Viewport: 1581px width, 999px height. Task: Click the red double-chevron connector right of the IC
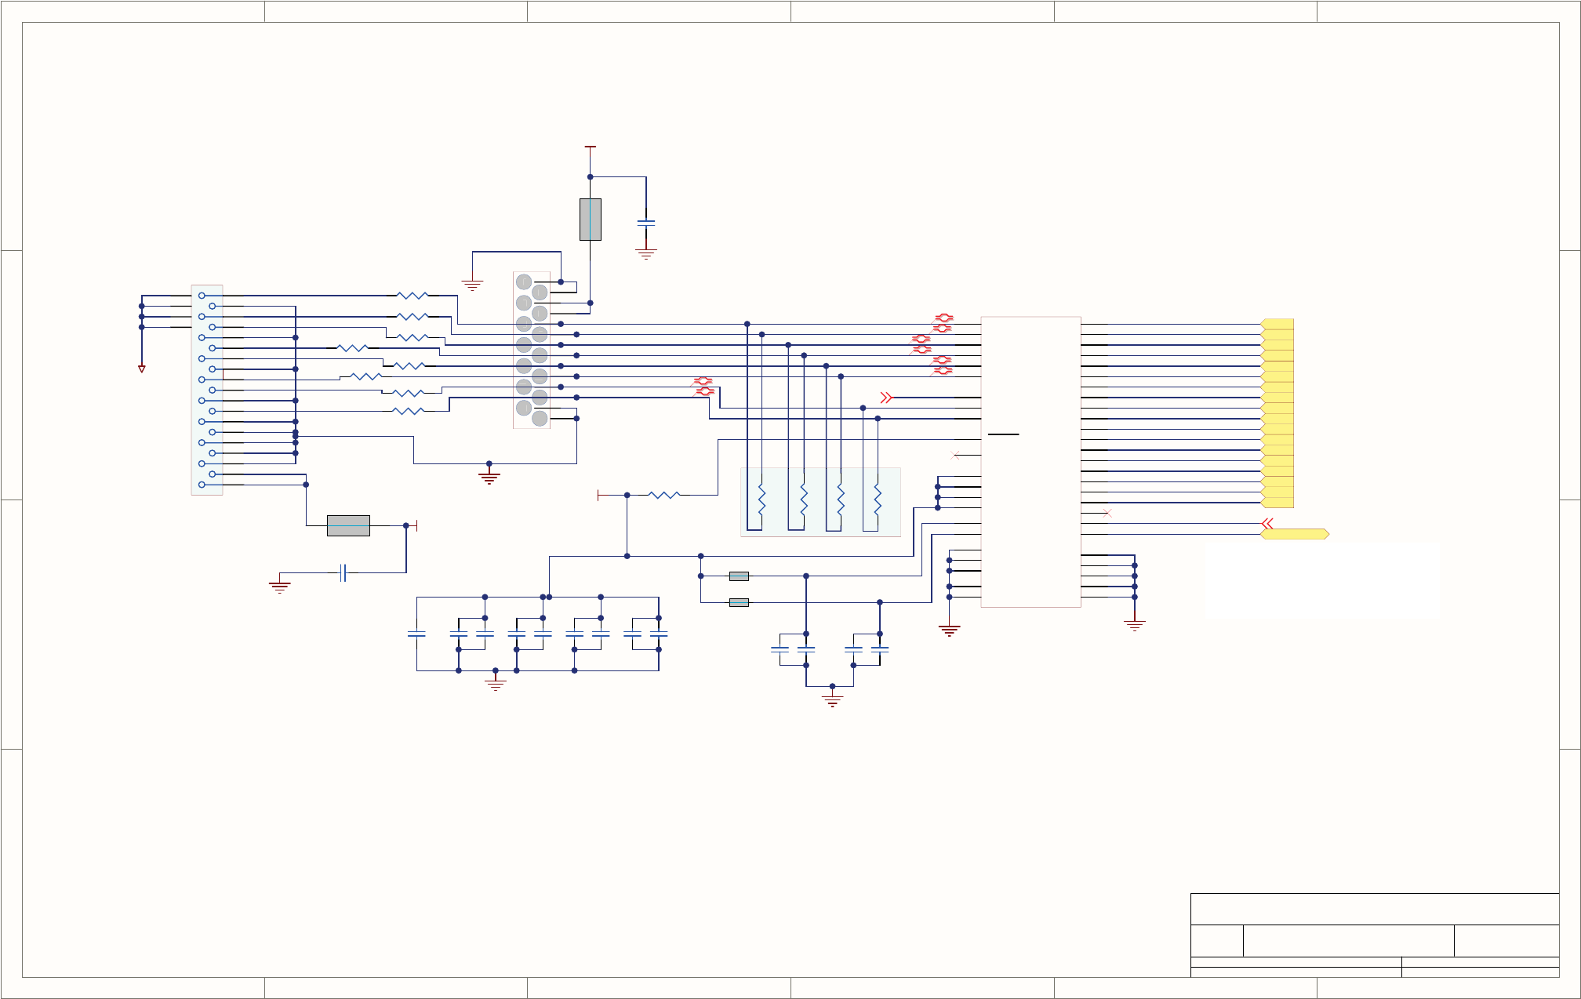[1267, 523]
